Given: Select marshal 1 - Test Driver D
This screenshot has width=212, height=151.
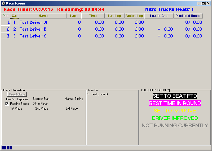Looking at the screenshot, I should (98, 94).
